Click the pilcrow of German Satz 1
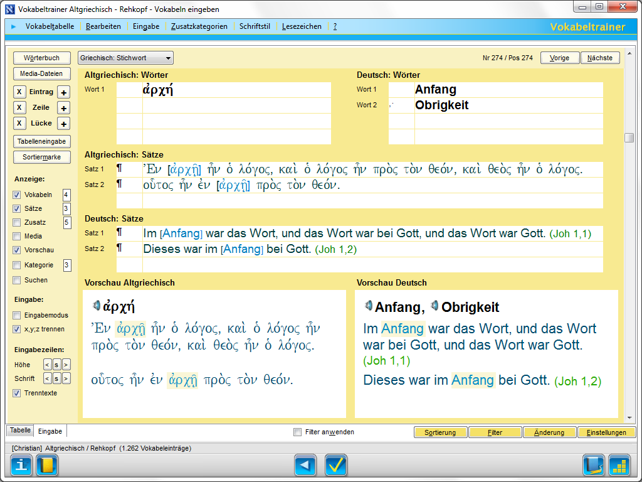642x482 pixels. (119, 232)
